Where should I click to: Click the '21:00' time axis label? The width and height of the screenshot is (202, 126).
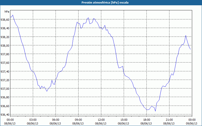[x=169, y=120]
